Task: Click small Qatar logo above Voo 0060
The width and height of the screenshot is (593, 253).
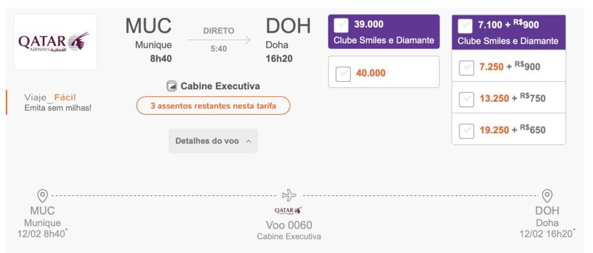Action: [x=288, y=211]
